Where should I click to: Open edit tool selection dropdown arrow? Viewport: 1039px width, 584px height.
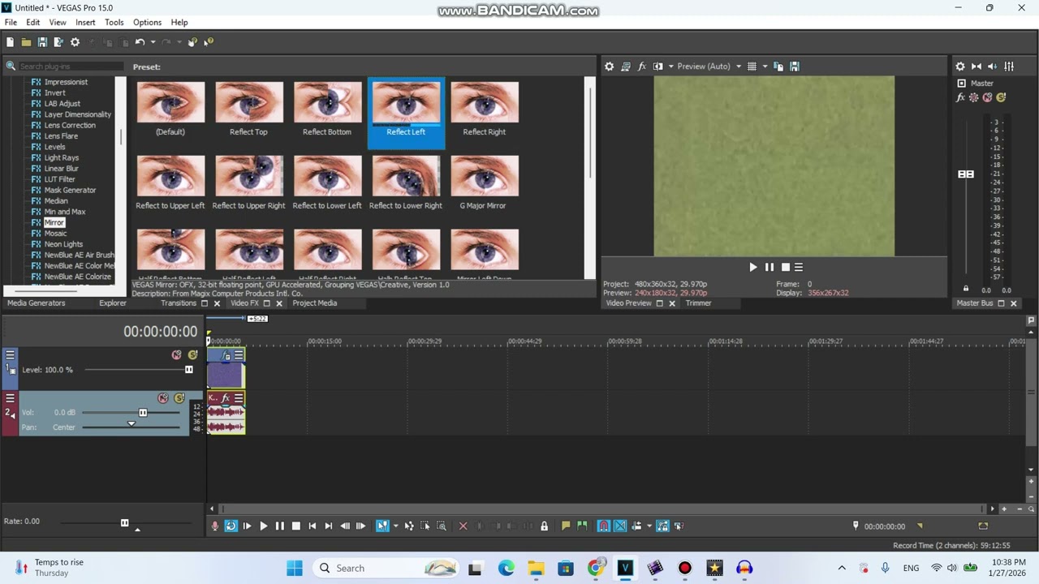[395, 526]
